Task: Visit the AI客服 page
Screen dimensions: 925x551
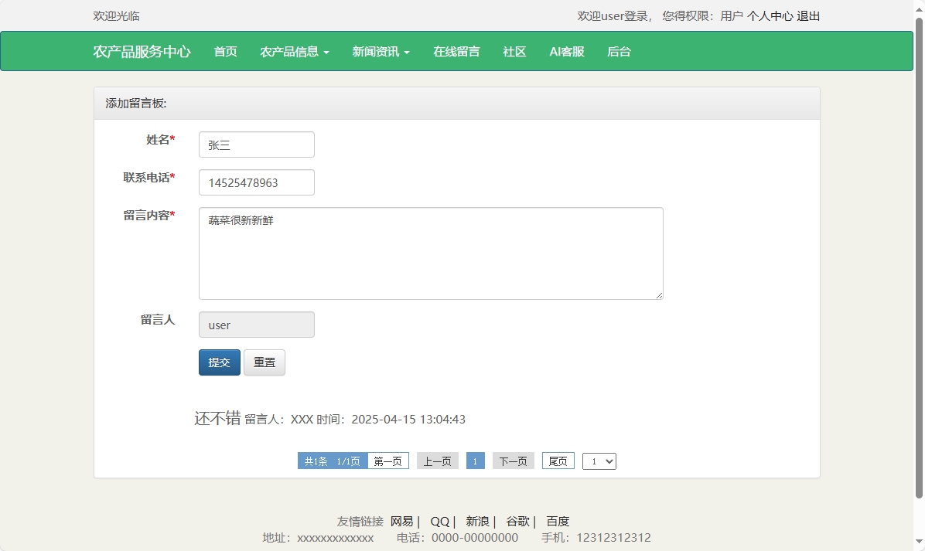Action: [566, 51]
